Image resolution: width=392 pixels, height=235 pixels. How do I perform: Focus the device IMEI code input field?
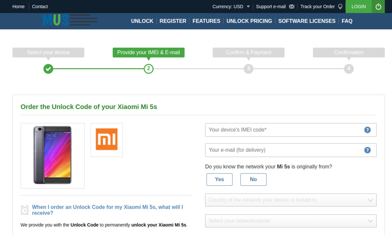click(x=291, y=130)
